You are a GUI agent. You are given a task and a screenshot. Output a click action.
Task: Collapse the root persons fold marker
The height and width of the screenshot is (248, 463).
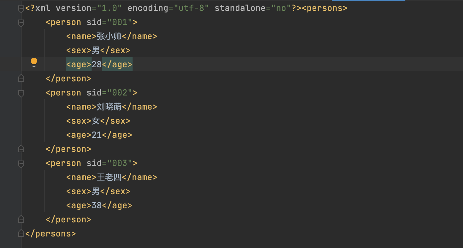(21, 9)
